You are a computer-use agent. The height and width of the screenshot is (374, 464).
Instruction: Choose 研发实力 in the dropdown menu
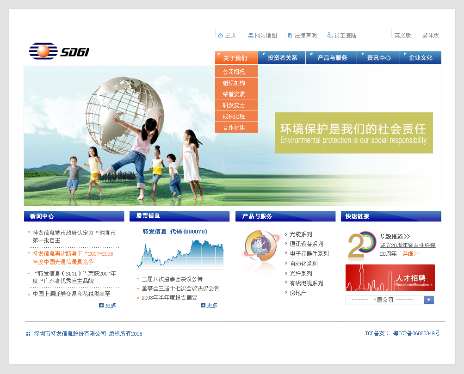234,105
